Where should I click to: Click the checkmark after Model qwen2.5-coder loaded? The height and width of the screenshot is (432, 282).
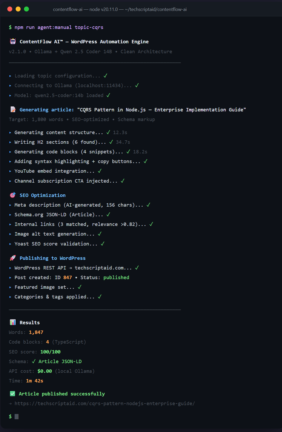coord(108,95)
